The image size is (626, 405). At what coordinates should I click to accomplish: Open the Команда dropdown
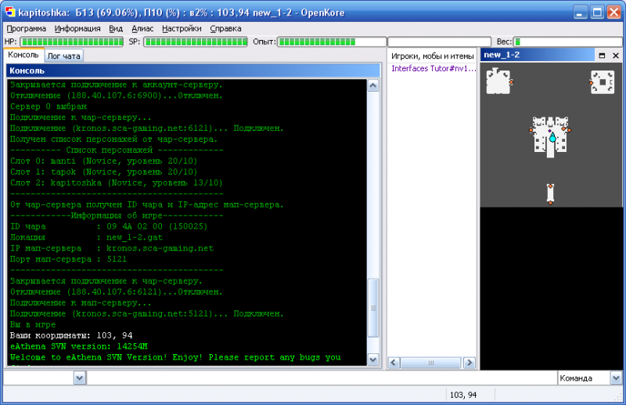[616, 378]
